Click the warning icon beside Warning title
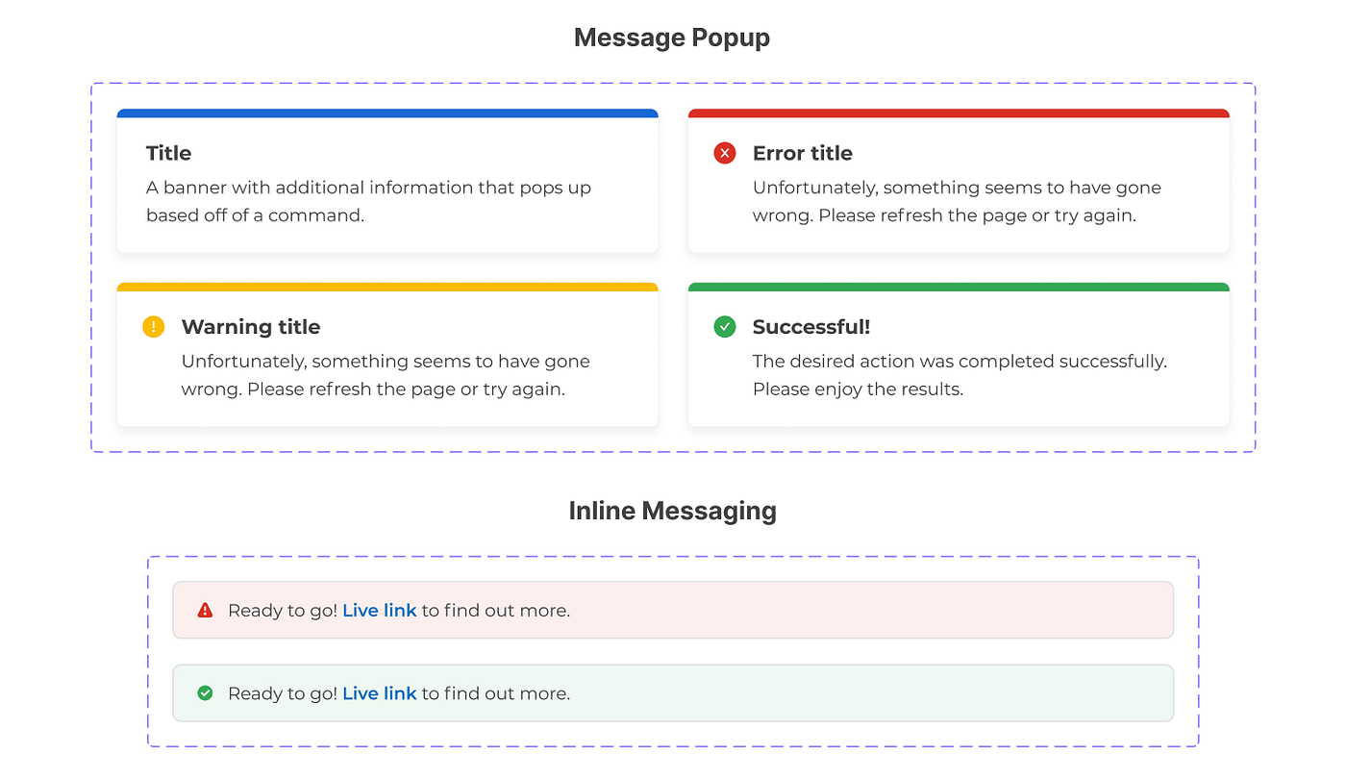The width and height of the screenshot is (1346, 779). 152,327
